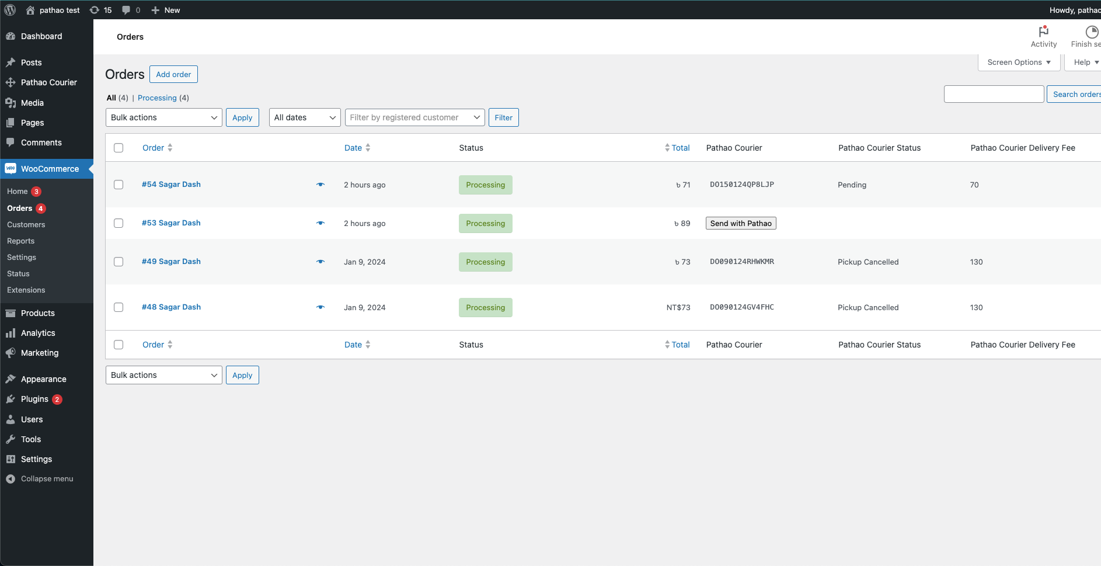Click the top Apply button

(x=242, y=117)
